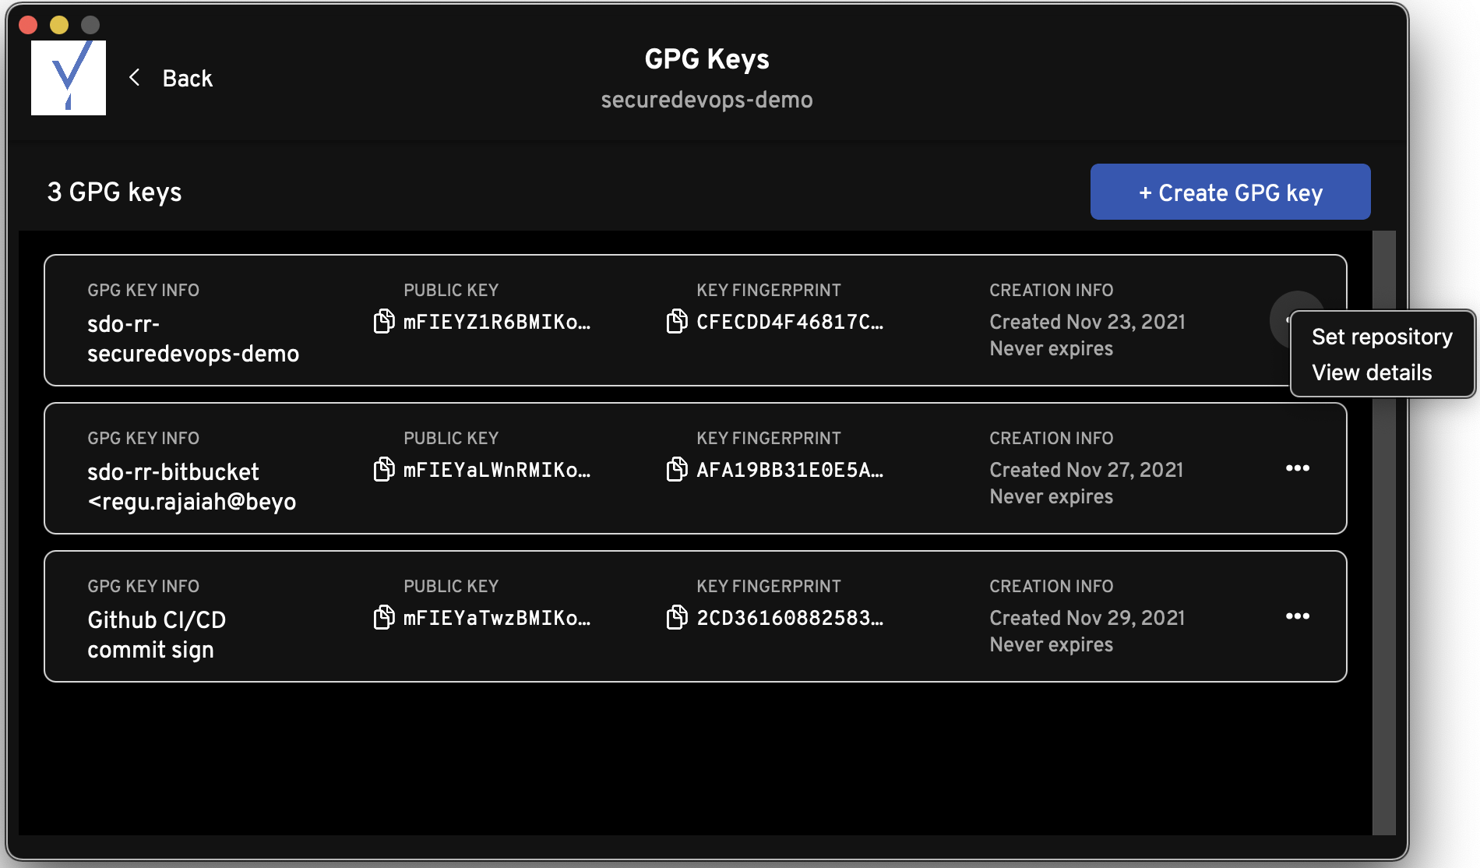
Task: Click the Created Nov 29, 2021 text
Action: 1087,618
